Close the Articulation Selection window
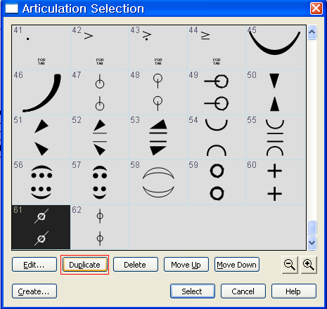 [316, 8]
